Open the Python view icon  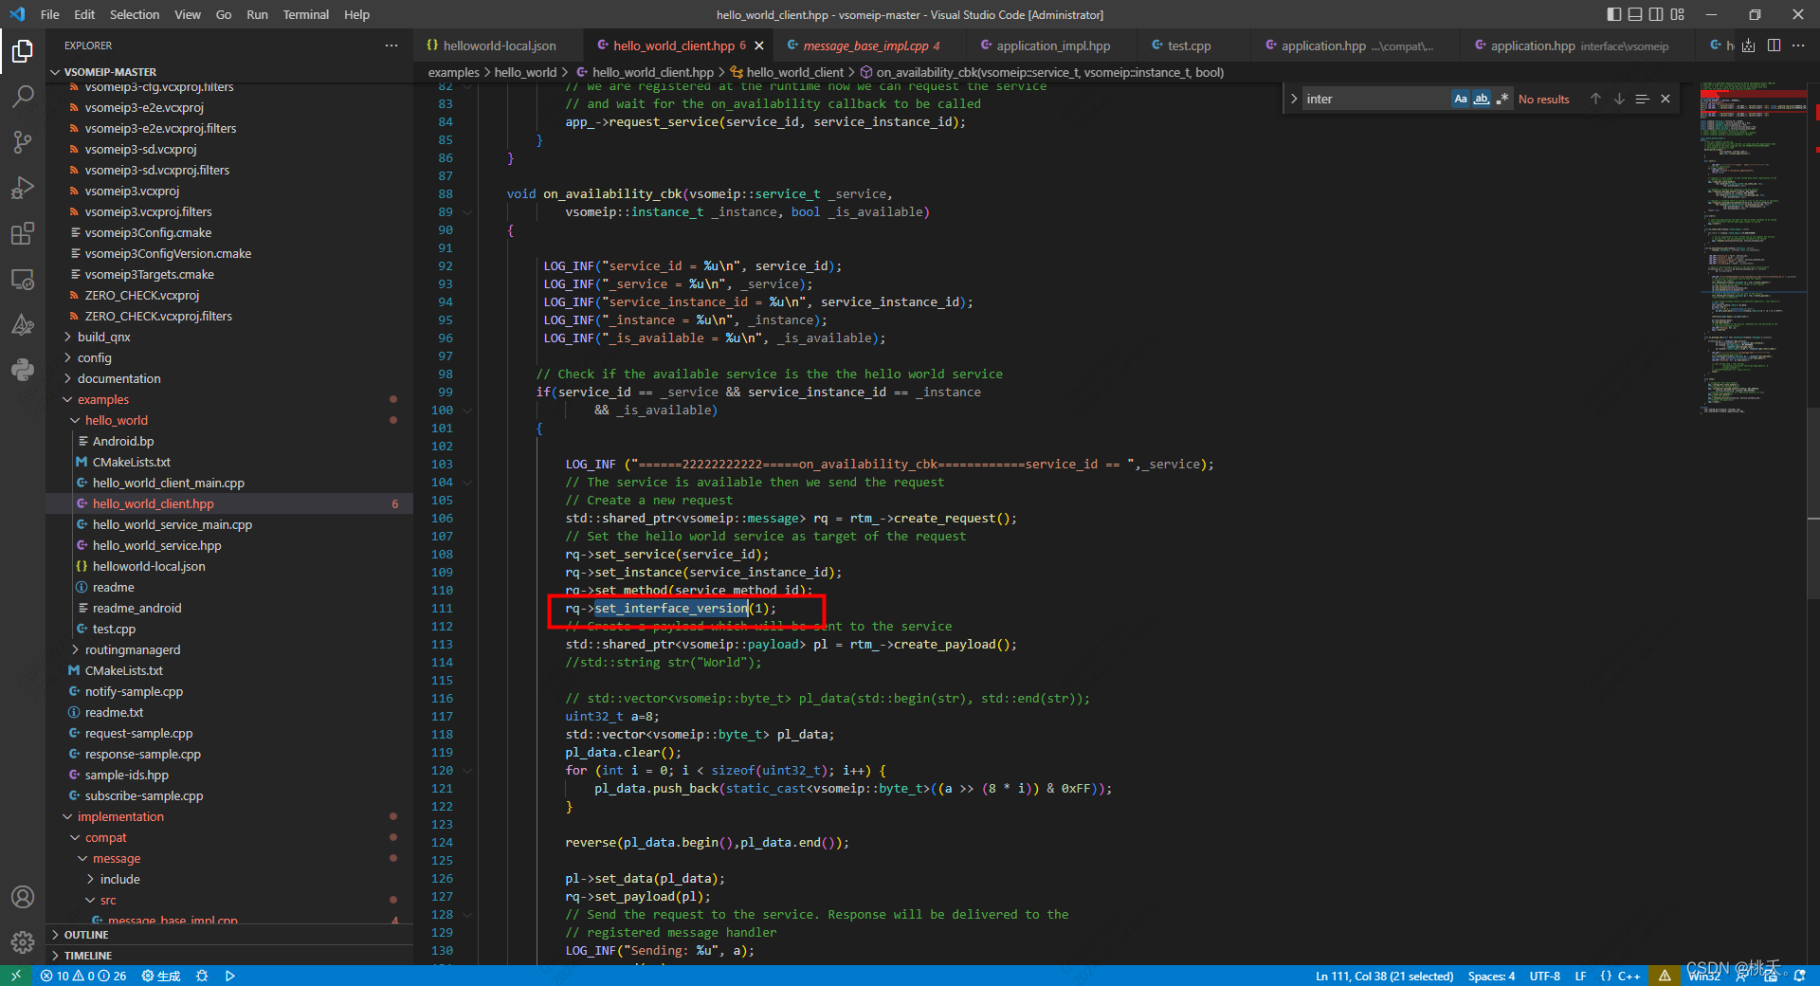pos(23,370)
